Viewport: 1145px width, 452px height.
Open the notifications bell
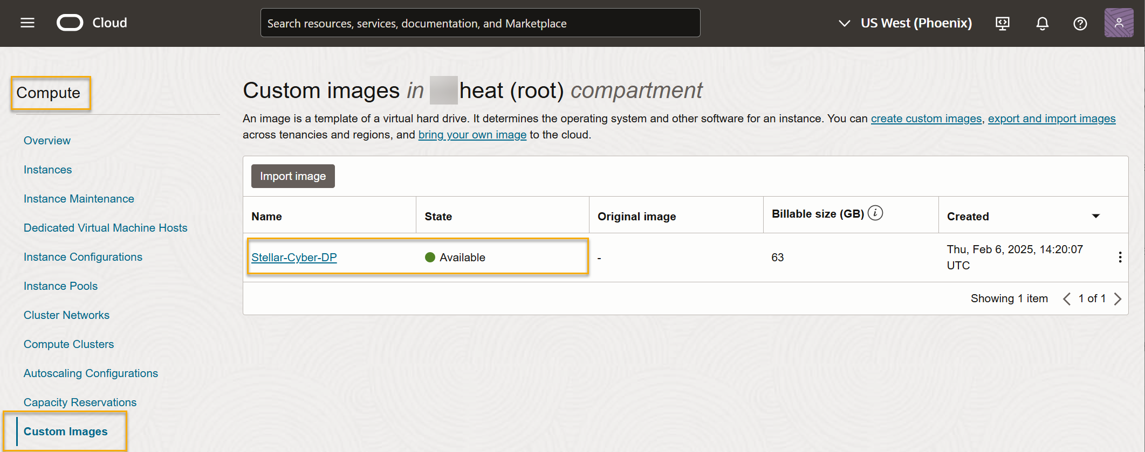click(x=1042, y=23)
